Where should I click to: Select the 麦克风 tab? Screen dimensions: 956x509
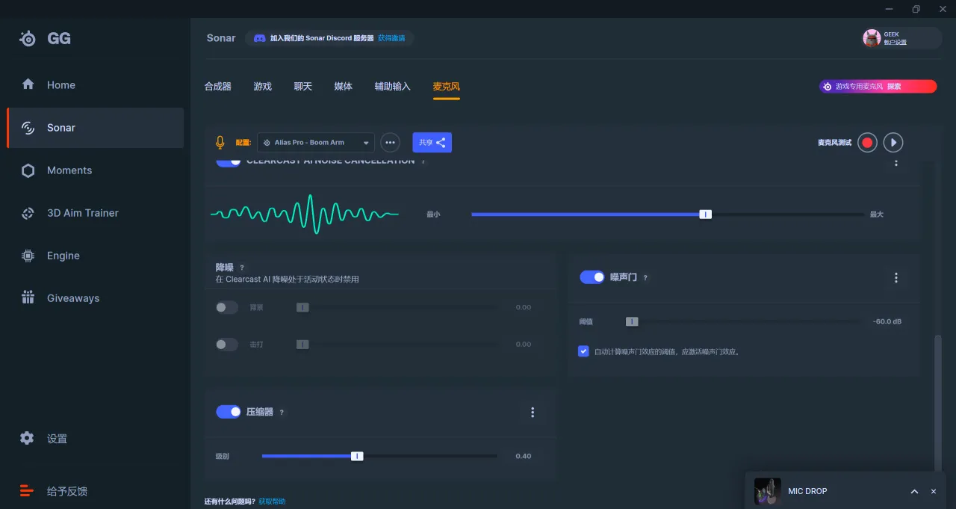[x=447, y=87]
